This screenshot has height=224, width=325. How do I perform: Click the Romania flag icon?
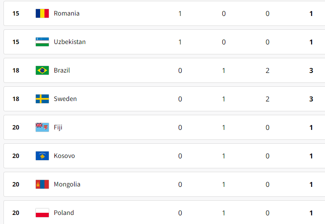[x=42, y=13]
